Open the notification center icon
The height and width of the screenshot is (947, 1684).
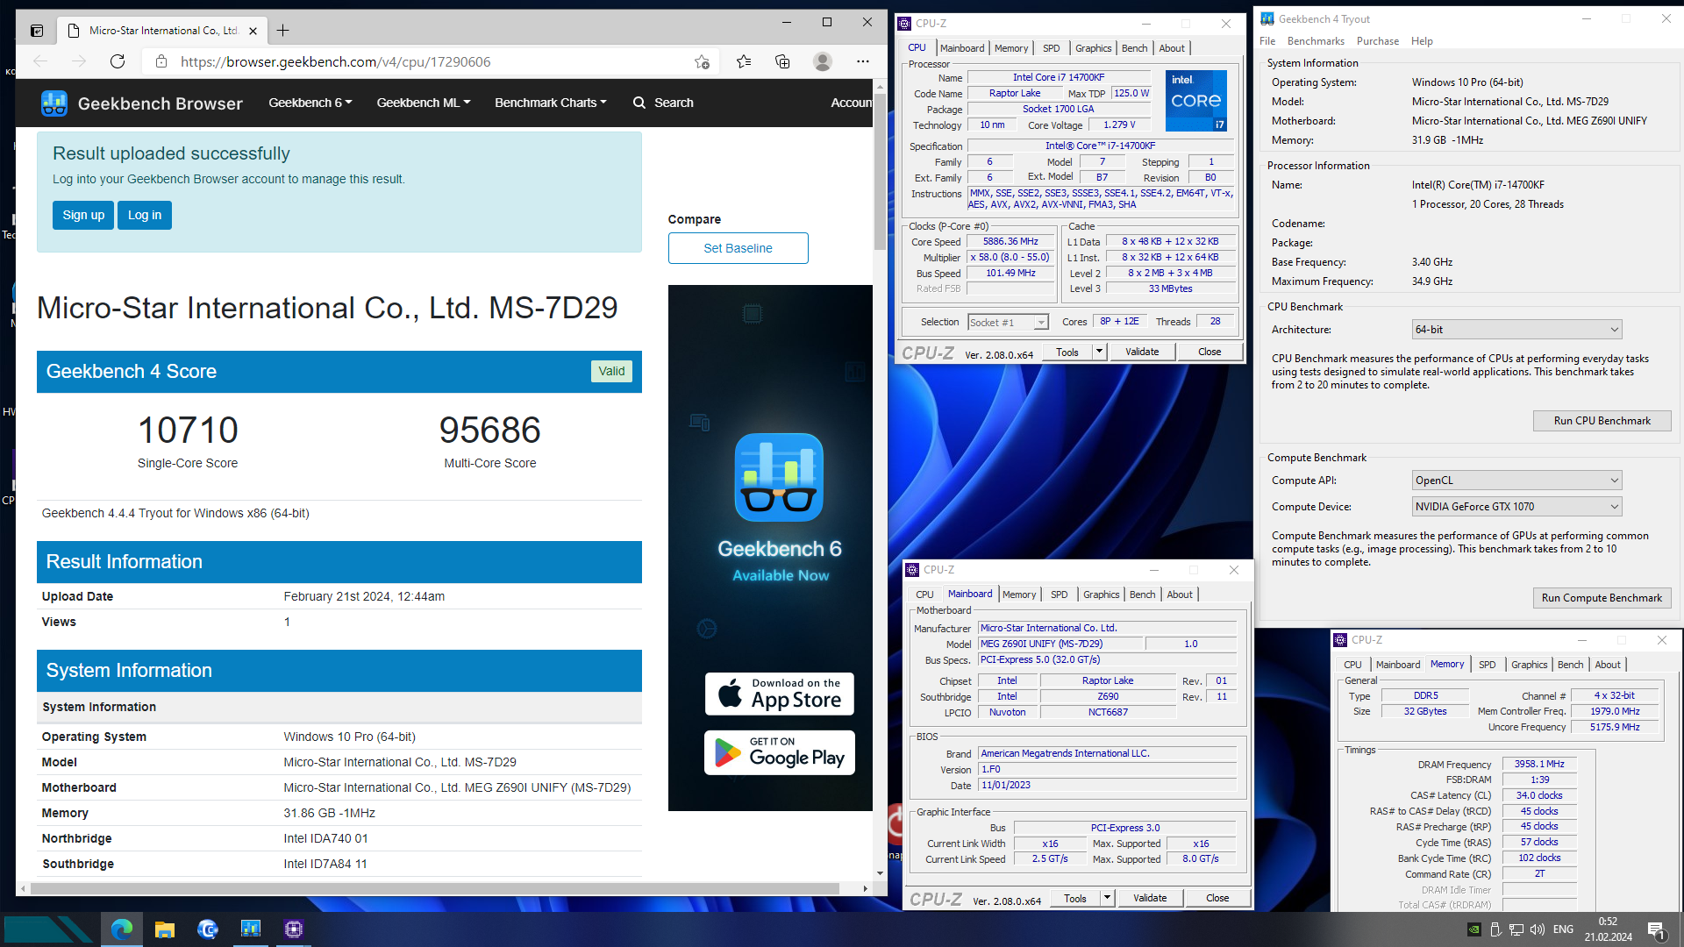[1656, 929]
